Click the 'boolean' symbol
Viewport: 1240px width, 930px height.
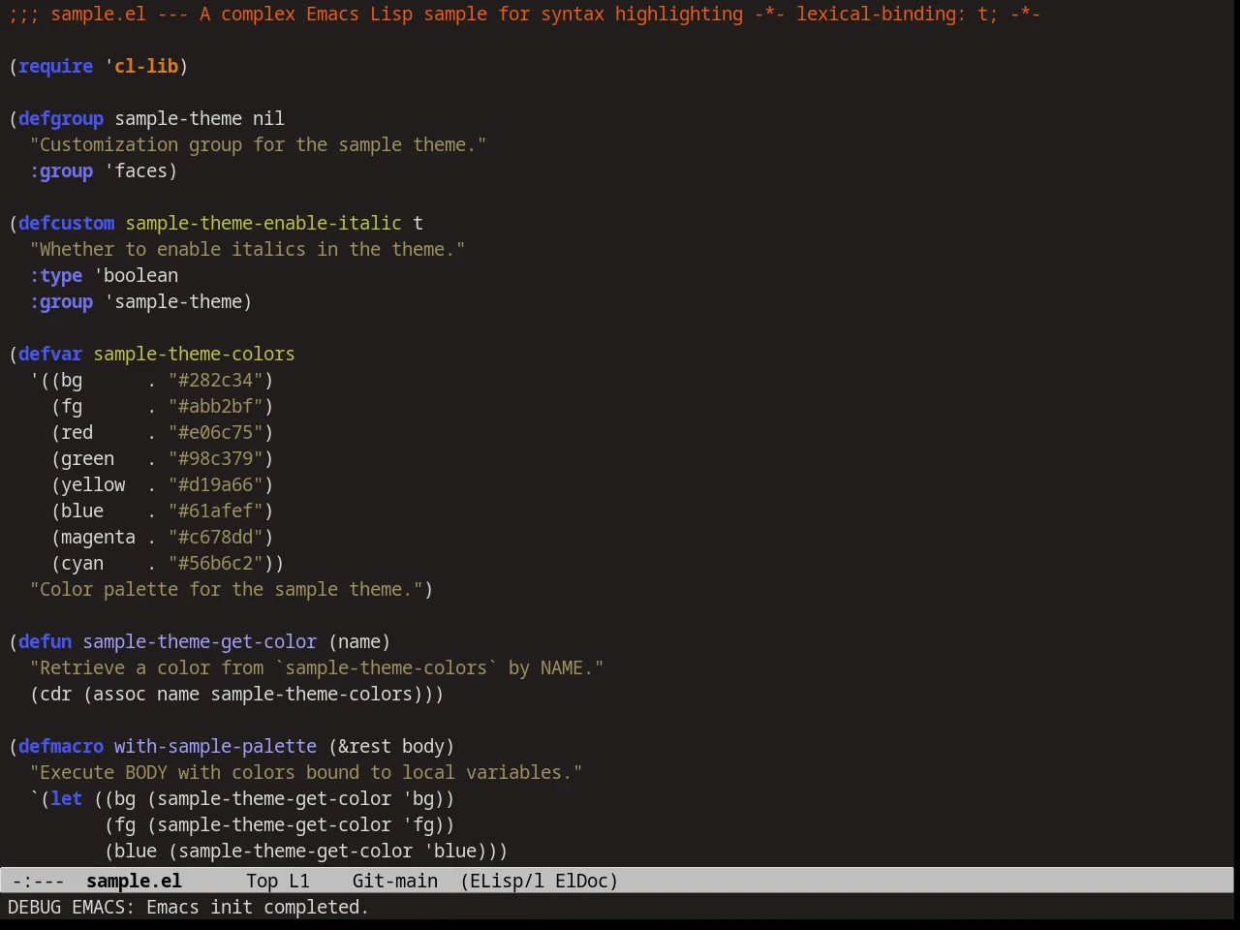click(140, 275)
